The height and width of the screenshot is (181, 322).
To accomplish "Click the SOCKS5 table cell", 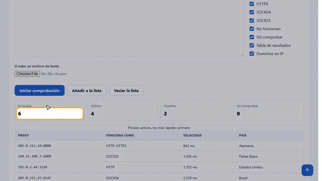I will click(112, 157).
